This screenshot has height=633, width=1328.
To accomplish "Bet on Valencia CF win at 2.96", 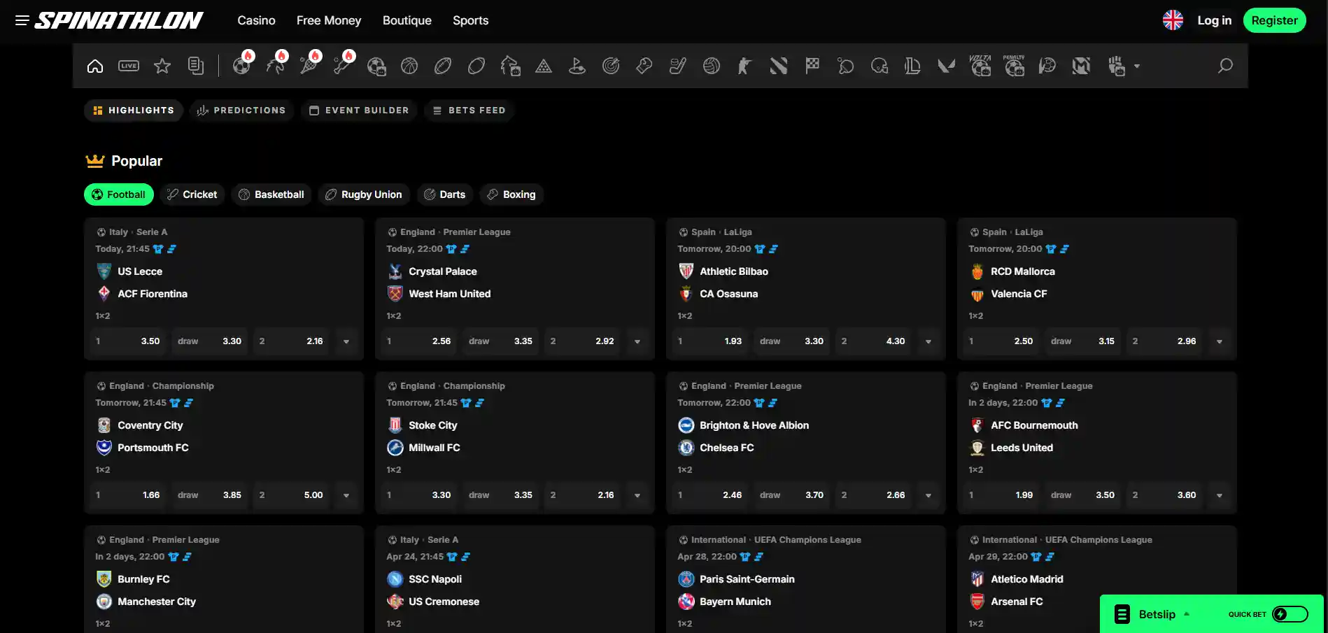I will [1164, 341].
